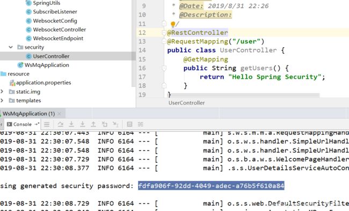Image resolution: width=349 pixels, height=211 pixels.
Task: Click the editor horizontal scrollbar
Action: tap(244, 95)
